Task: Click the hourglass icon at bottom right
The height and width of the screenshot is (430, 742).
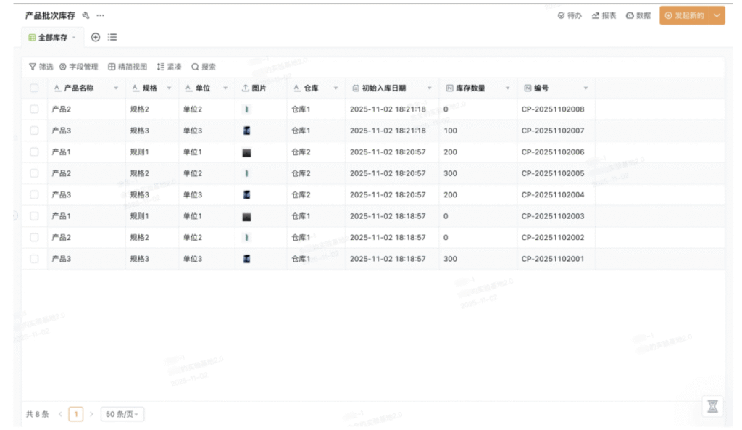Action: tap(712, 407)
